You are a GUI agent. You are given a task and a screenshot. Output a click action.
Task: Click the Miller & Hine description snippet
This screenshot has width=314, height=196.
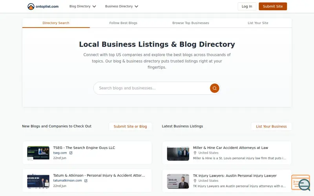pyautogui.click(x=239, y=158)
